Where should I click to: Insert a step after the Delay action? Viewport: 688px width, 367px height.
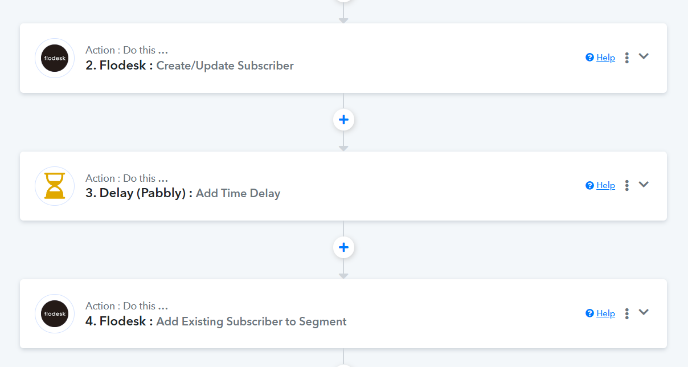(x=343, y=247)
